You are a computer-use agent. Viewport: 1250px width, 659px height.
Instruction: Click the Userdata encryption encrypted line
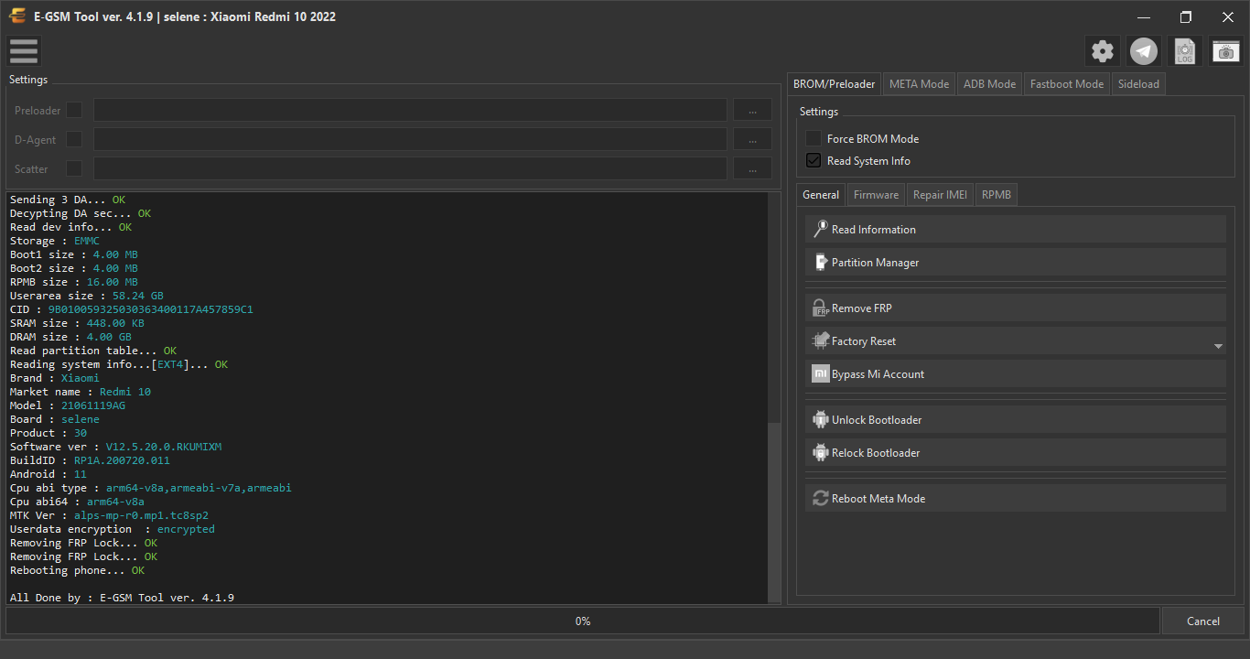pos(113,529)
